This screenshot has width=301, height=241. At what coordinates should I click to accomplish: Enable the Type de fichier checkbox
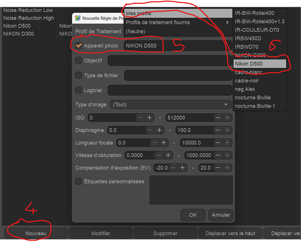79,75
